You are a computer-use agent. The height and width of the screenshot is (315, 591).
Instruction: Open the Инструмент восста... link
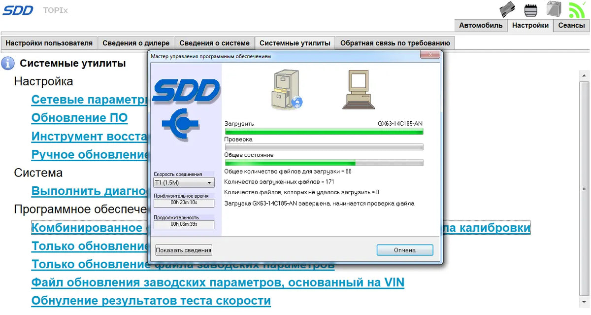point(90,137)
